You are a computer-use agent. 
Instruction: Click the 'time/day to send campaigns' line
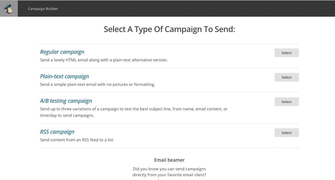pyautogui.click(x=67, y=115)
